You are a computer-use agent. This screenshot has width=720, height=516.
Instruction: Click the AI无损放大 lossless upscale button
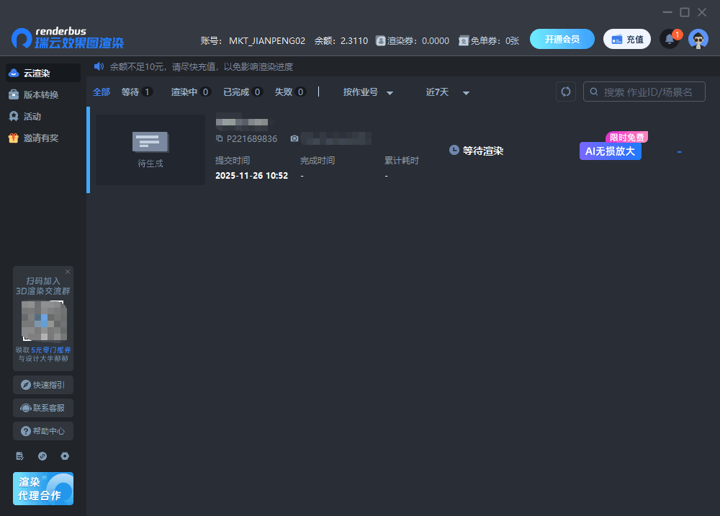tap(610, 151)
